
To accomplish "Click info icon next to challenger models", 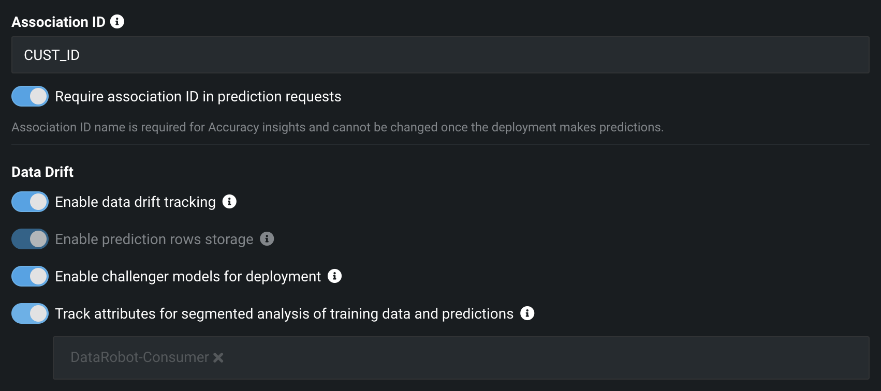I will tap(335, 276).
